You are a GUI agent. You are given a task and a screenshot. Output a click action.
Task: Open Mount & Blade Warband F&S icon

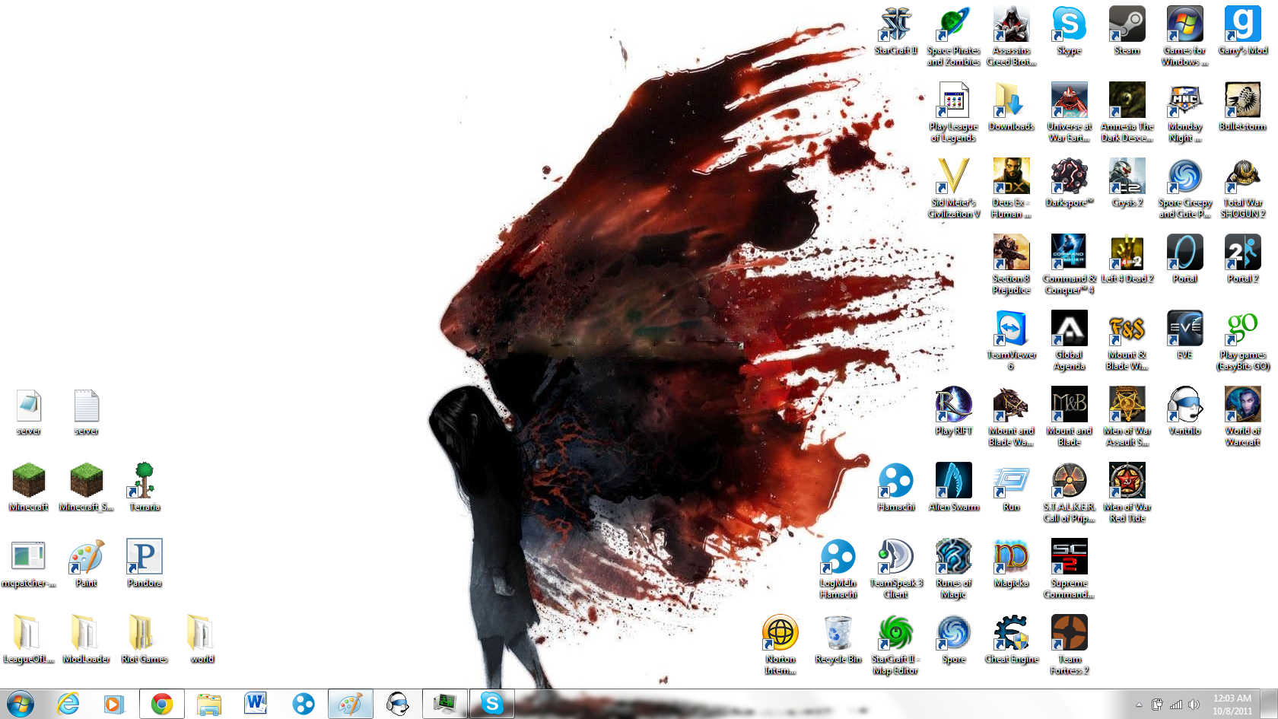point(1127,341)
